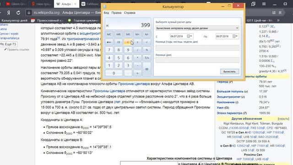
Task: Click digit 0 on Calculator keypad
Action: (114, 73)
